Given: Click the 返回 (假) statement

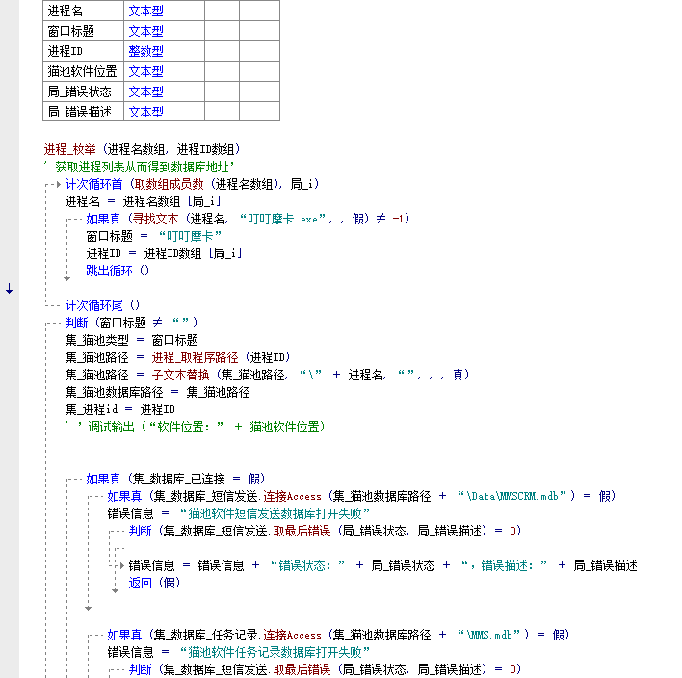Looking at the screenshot, I should pos(154,583).
